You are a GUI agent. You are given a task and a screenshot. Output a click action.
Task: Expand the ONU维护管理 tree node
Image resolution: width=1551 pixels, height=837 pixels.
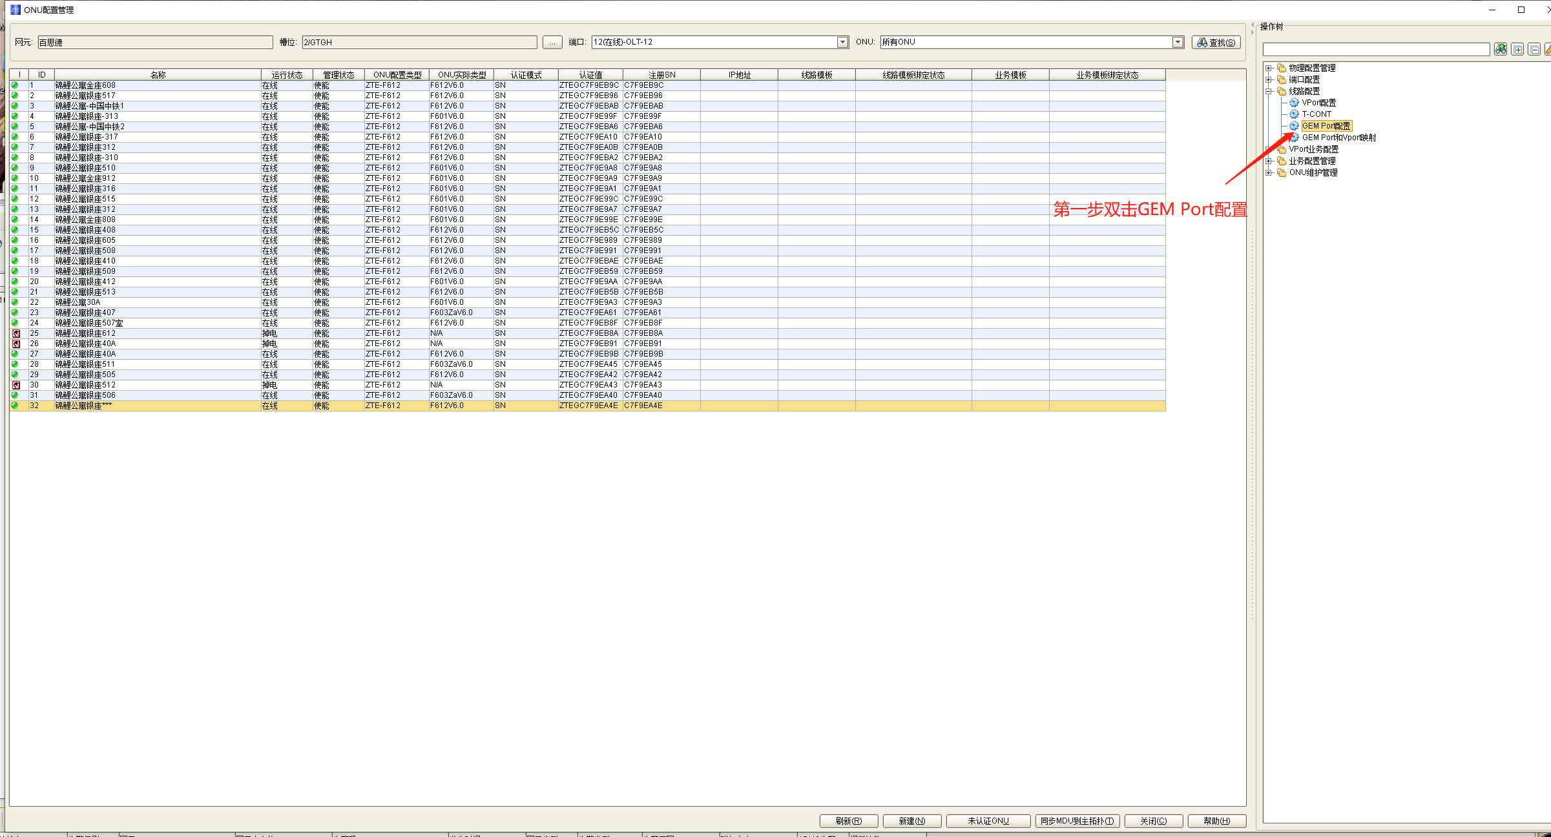(1269, 172)
